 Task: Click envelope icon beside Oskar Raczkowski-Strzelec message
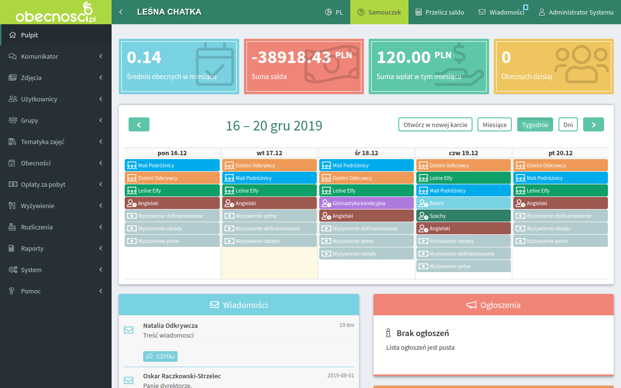tap(129, 381)
